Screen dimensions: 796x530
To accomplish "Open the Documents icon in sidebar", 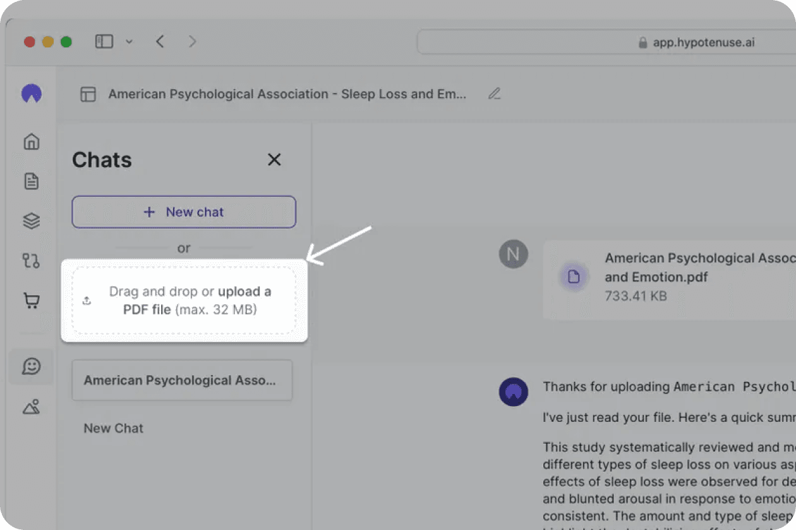I will (31, 182).
